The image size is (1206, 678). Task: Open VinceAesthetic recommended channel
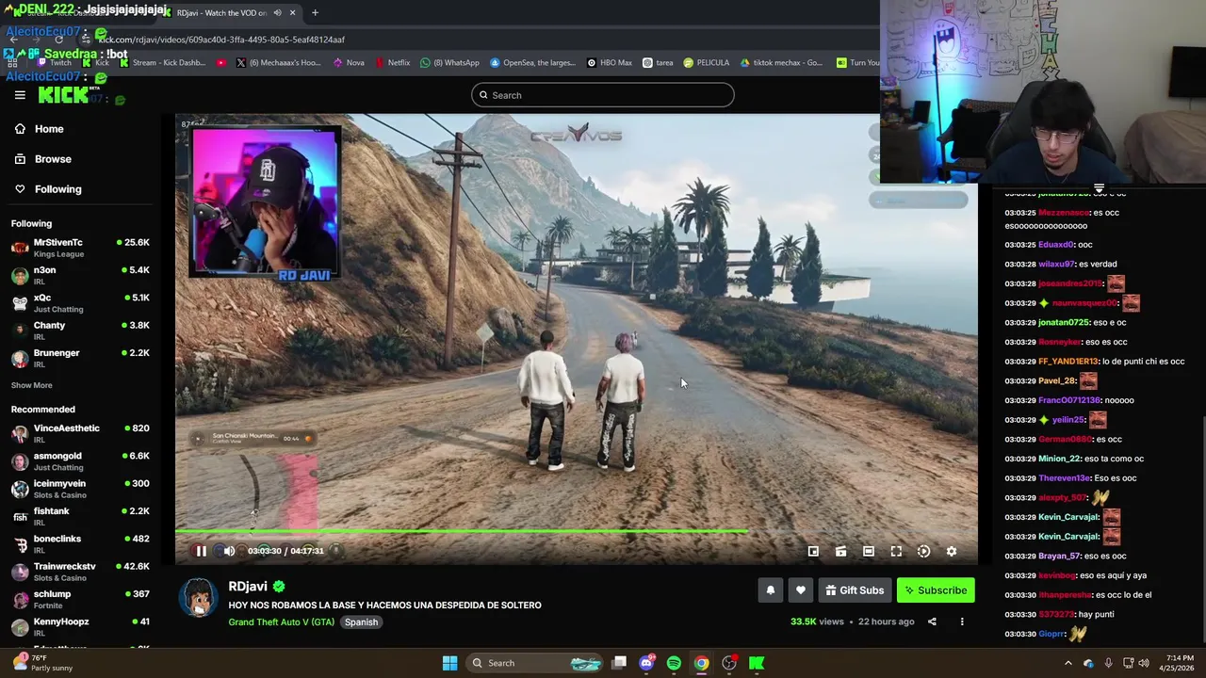(81, 433)
